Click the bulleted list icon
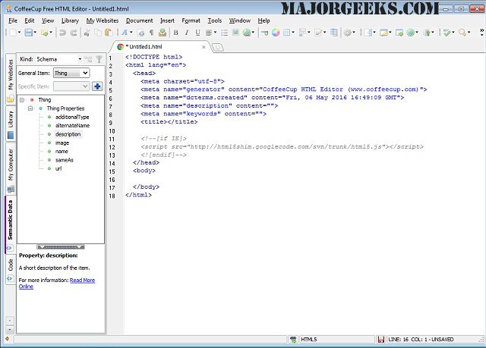This screenshot has width=486, height=348. 225,33
